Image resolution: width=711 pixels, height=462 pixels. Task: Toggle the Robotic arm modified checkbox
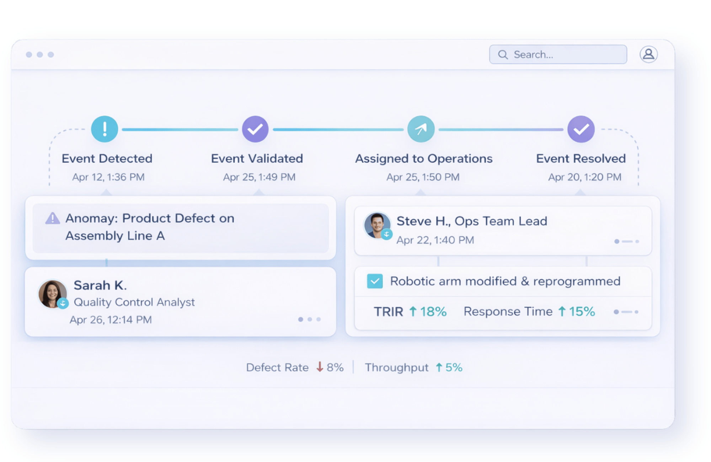click(x=375, y=281)
